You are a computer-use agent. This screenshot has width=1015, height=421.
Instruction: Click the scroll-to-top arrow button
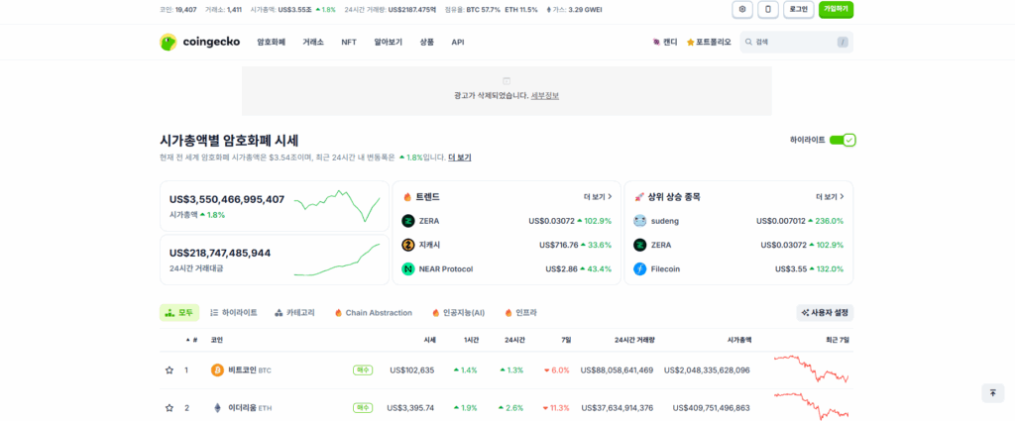[993, 393]
